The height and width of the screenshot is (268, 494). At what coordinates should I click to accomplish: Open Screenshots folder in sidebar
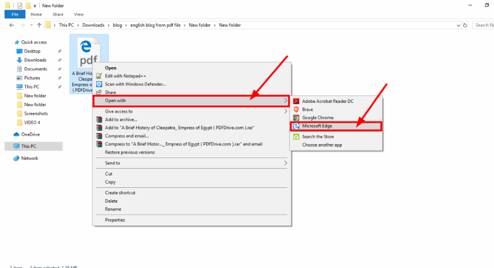[36, 113]
